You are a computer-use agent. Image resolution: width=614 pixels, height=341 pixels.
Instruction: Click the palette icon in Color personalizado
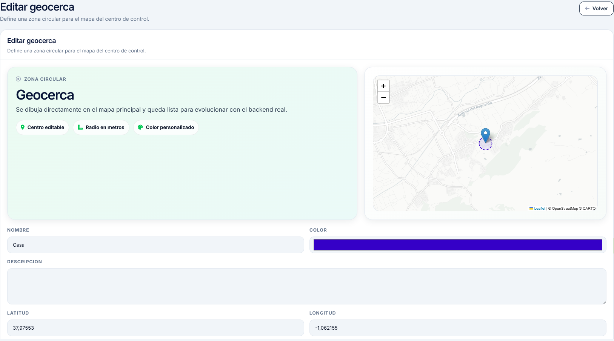(140, 127)
